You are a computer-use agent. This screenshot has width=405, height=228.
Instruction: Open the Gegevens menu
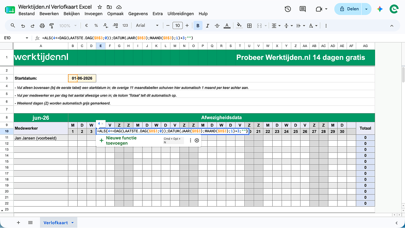pos(138,14)
